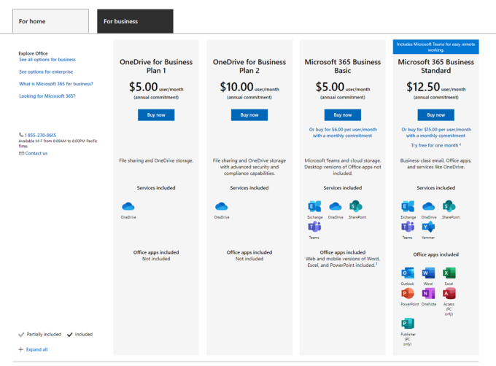Click Or buy for $15.00 per user/month link
The height and width of the screenshot is (366, 496).
pos(436,133)
